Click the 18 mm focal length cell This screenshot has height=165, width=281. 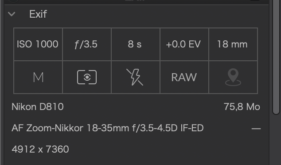pos(233,44)
